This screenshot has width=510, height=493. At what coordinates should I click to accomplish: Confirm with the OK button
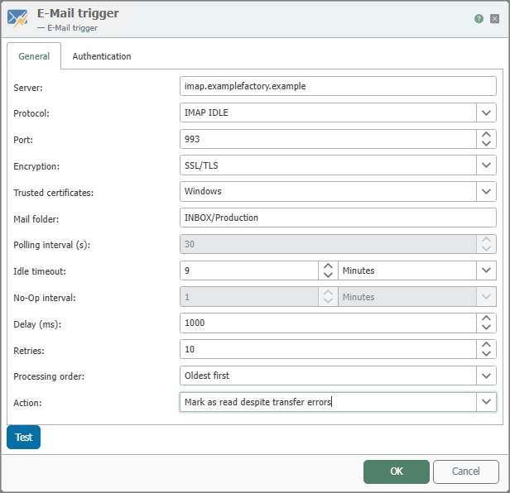pos(396,471)
